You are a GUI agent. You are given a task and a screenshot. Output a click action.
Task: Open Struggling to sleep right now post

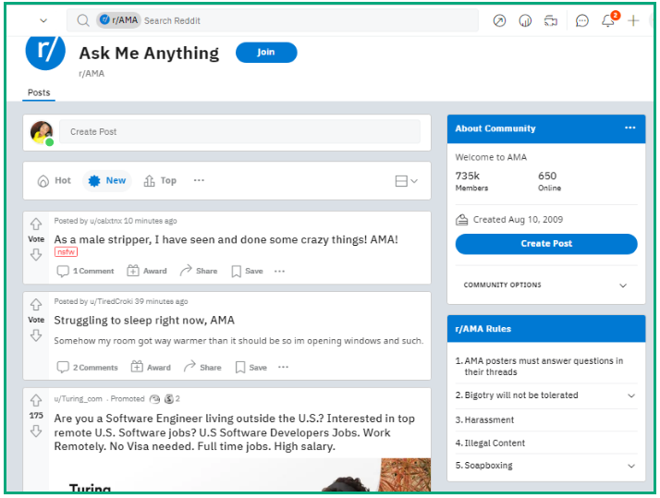(144, 321)
